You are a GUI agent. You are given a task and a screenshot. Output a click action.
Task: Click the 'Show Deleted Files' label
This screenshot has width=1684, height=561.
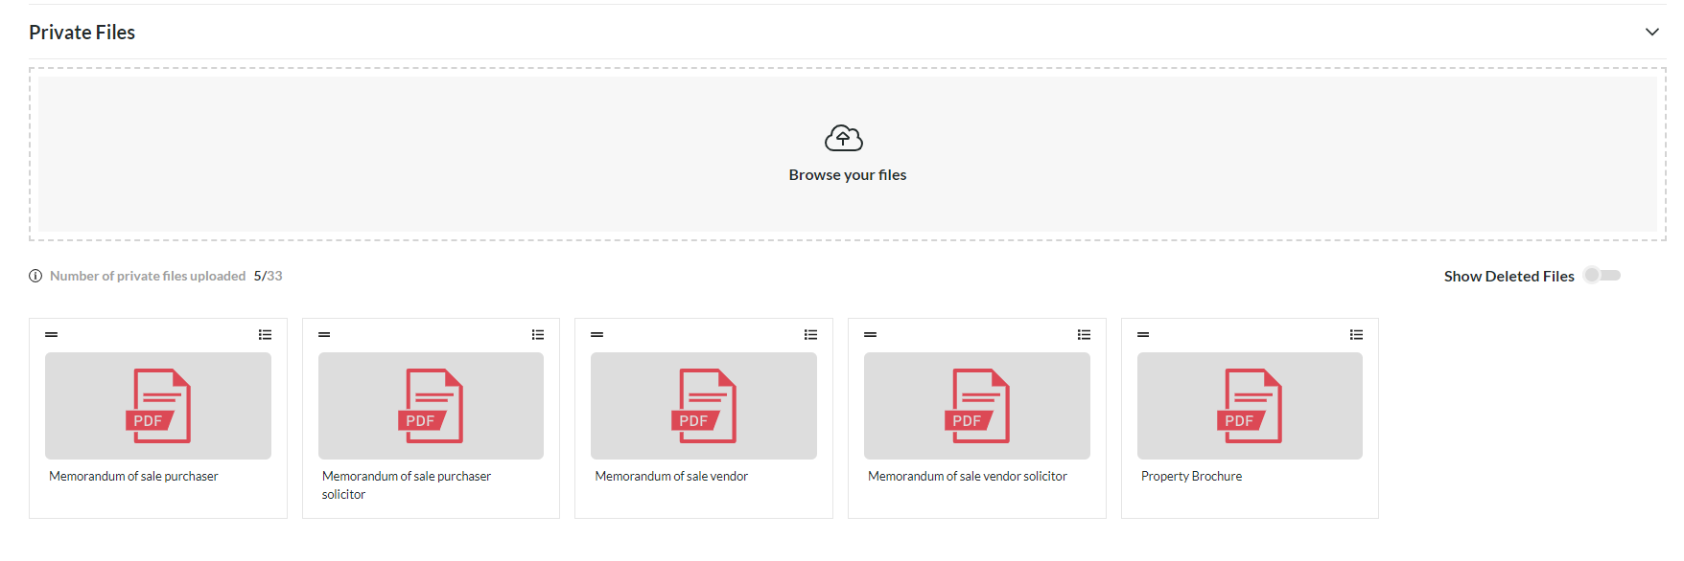click(x=1509, y=276)
